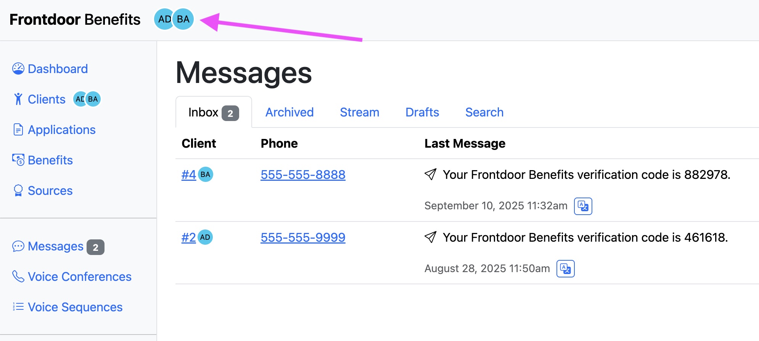Select the Dashboard gauge icon in the sidebar
Viewport: 759px width, 341px height.
18,69
